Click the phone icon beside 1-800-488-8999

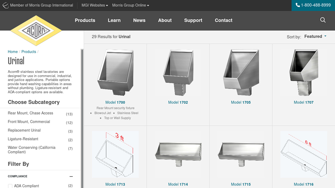pyautogui.click(x=298, y=5)
